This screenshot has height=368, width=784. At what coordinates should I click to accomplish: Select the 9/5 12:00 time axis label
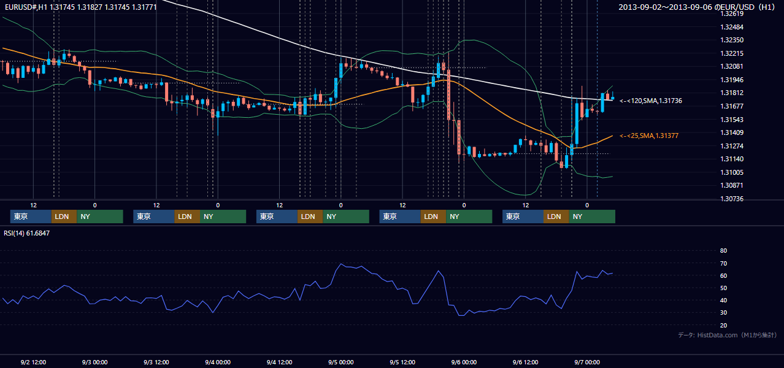[402, 362]
